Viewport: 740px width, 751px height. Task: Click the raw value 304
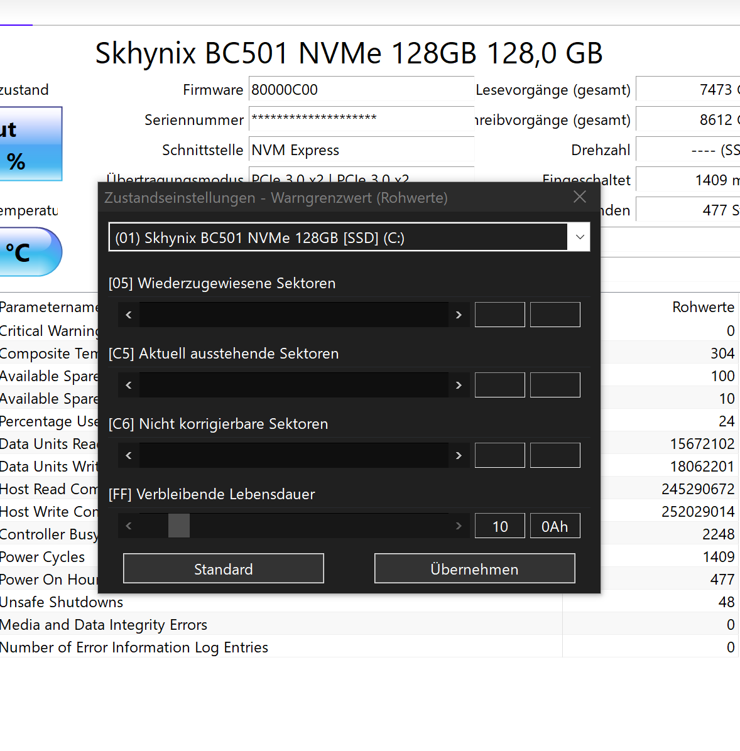click(722, 354)
